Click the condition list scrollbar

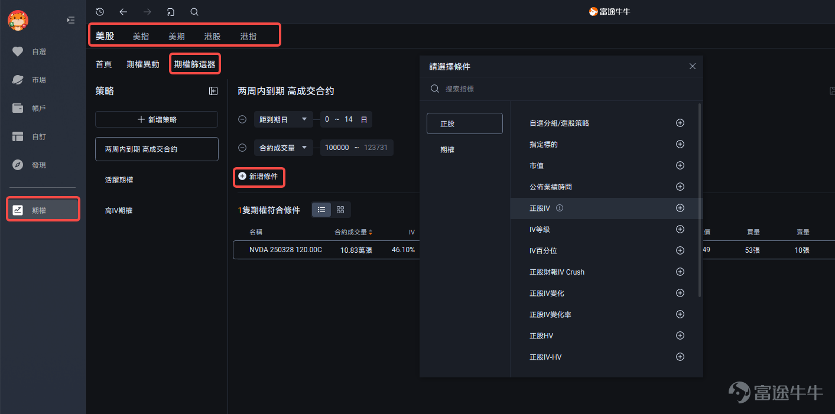[700, 201]
